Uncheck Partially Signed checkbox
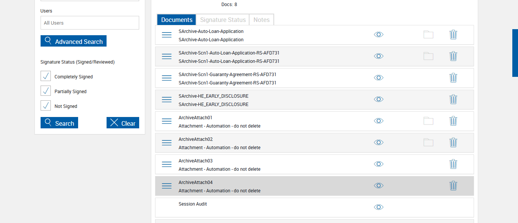Screen dimensions: 518x223 (46, 91)
